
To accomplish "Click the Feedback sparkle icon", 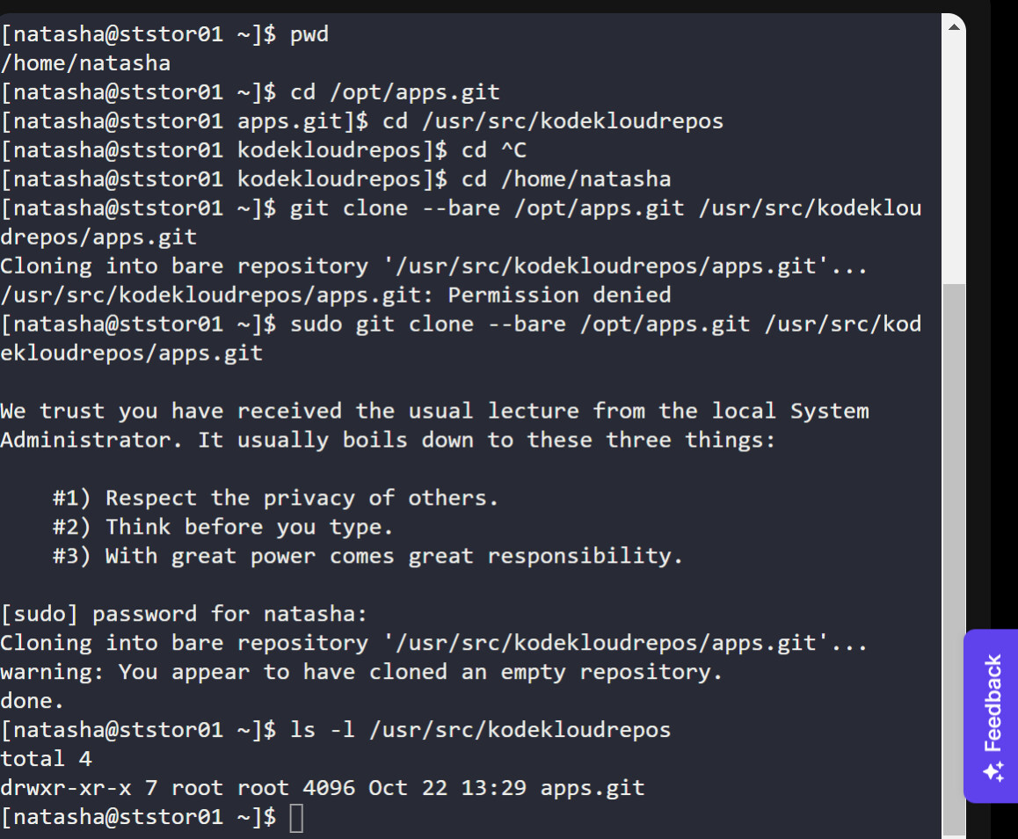I will (993, 772).
